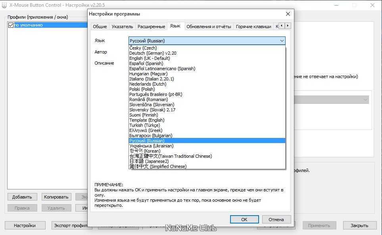Confirm settings with the OK button
This screenshot has width=382, height=235.
tap(244, 220)
